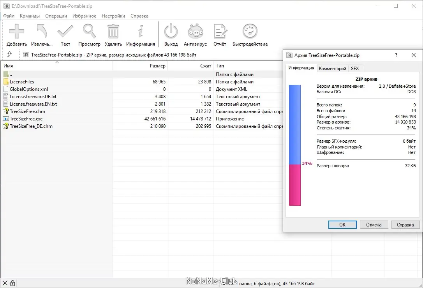Select License.freeware.DE.txt in the list
Image resolution: width=423 pixels, height=288 pixels.
33,96
